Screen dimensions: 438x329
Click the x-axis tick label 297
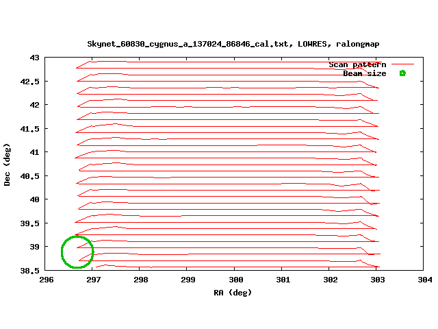[94, 280]
